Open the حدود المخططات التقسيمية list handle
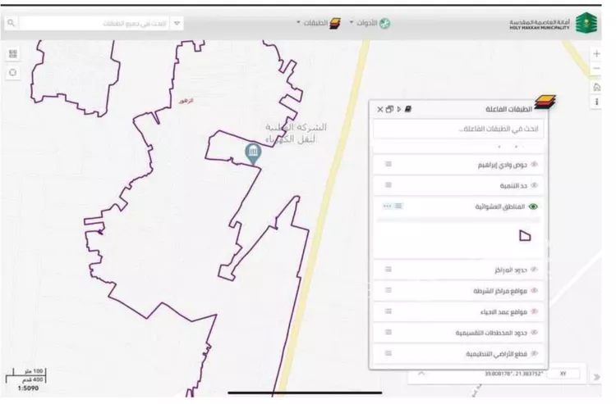The width and height of the screenshot is (616, 404). 388,332
